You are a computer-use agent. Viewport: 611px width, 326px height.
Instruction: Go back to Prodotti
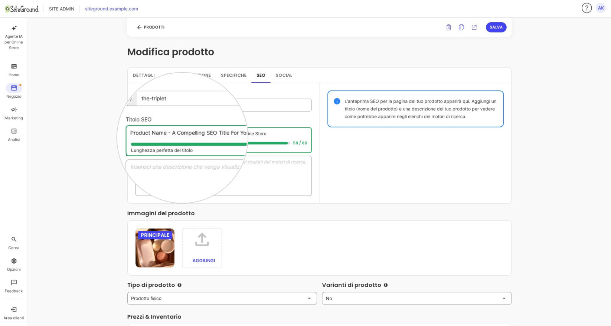151,27
